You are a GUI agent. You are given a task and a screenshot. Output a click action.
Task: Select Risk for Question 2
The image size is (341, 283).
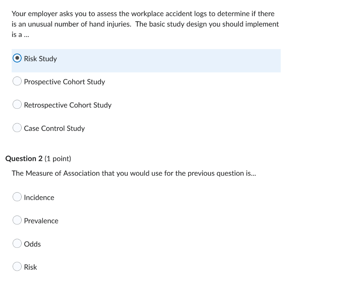(x=17, y=266)
